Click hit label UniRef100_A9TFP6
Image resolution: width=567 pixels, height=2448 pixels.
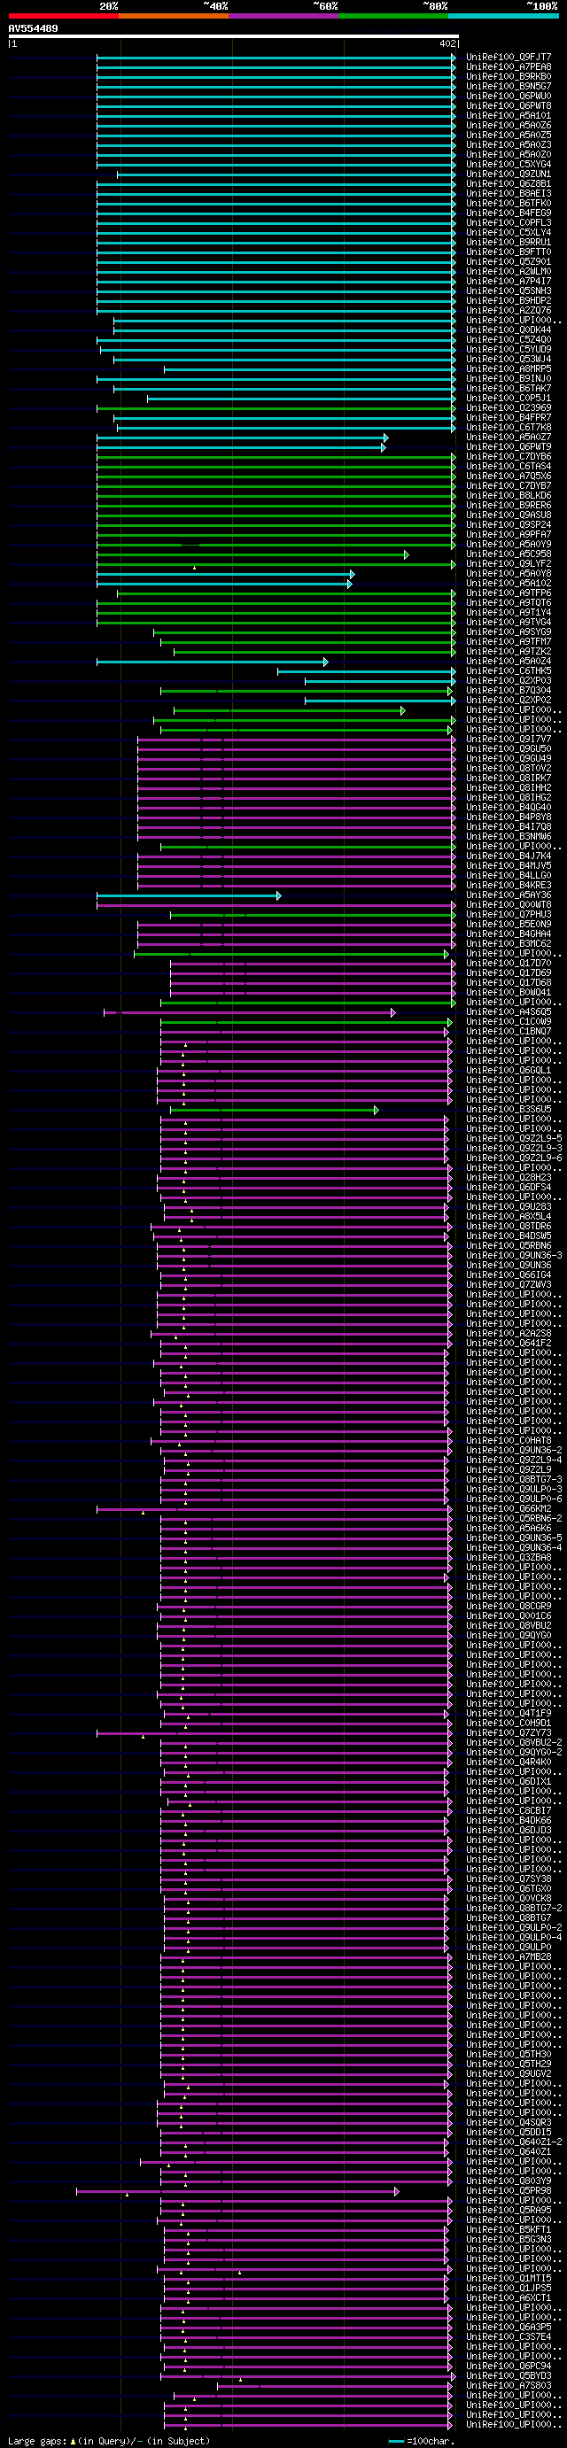508,593
